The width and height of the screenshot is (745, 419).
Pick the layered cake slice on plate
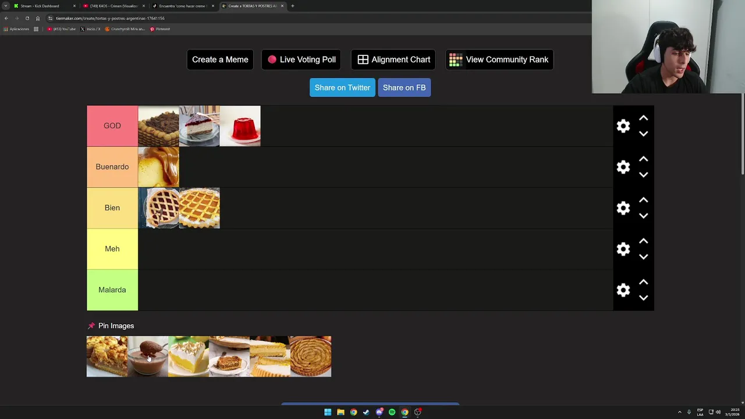229,356
